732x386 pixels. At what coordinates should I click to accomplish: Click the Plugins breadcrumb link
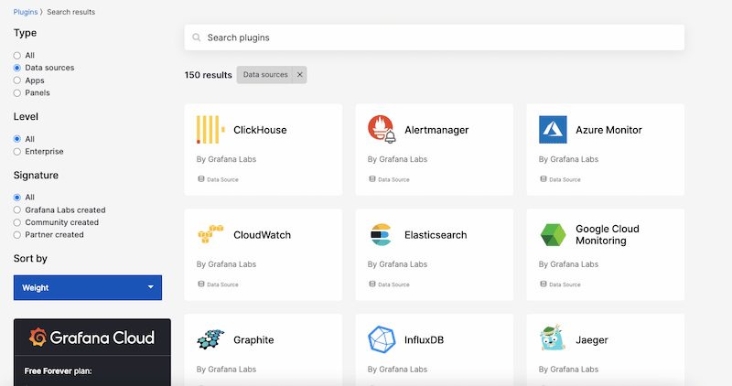coord(26,12)
